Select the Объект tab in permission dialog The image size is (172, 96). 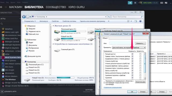105,38
